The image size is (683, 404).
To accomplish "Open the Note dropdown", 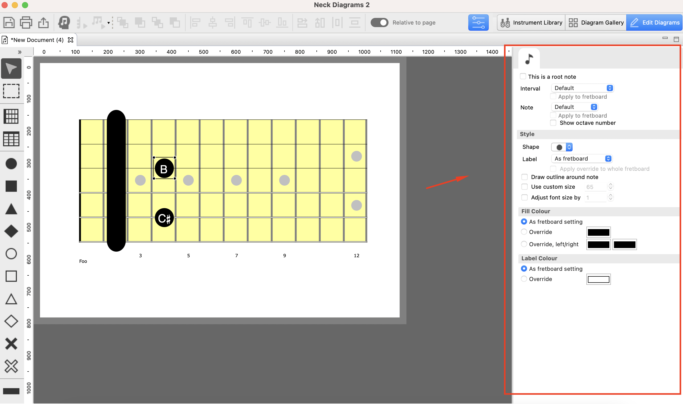I will tap(574, 107).
